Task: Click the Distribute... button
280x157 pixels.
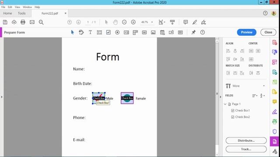Action: click(x=246, y=140)
